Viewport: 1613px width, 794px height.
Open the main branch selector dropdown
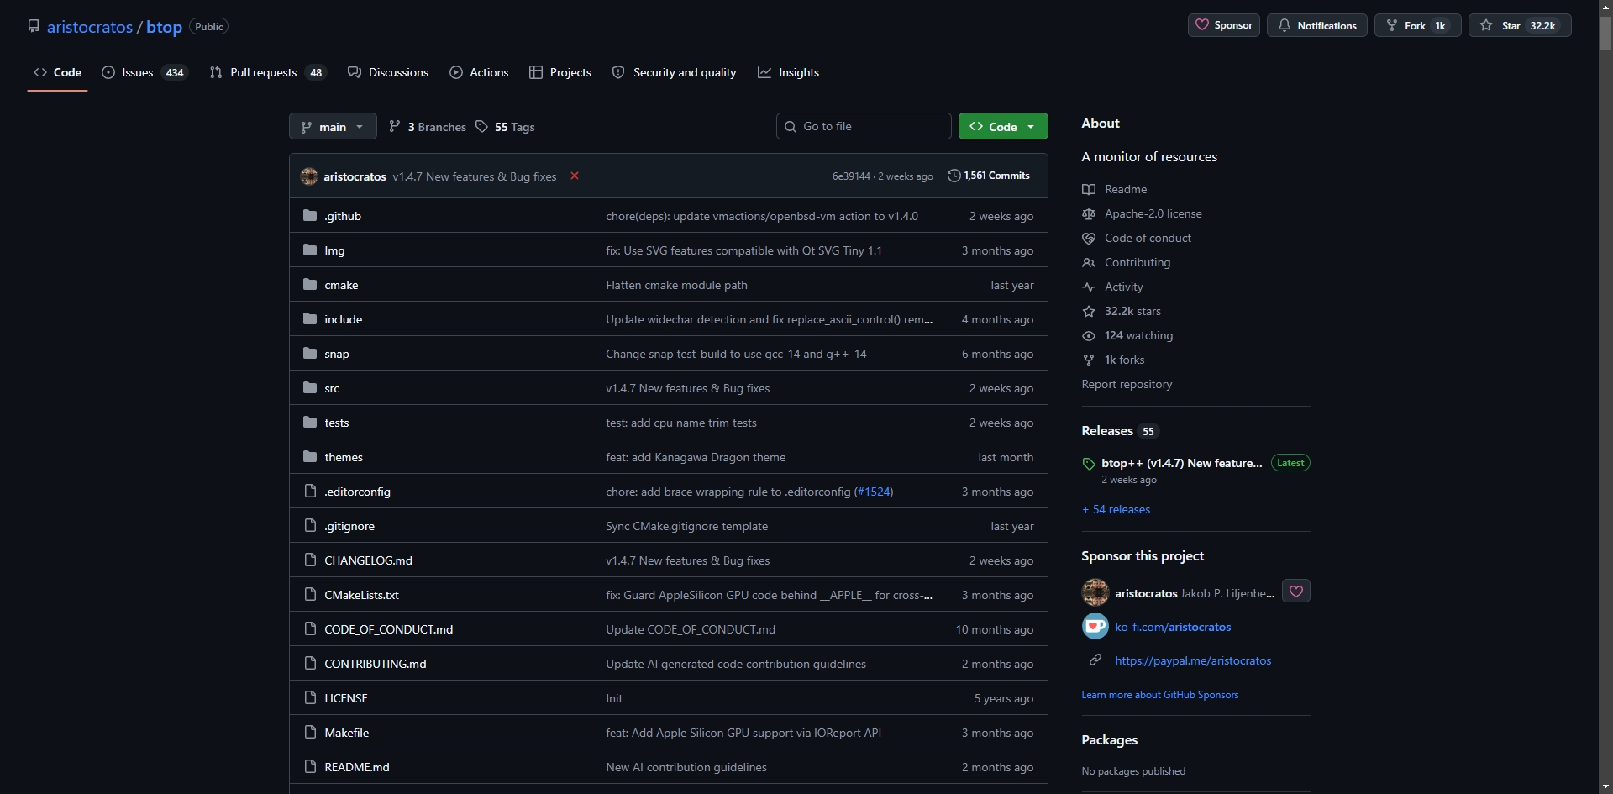pyautogui.click(x=333, y=127)
